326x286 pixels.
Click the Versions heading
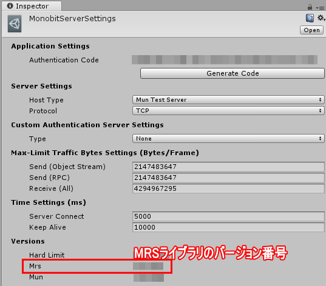[x=28, y=241]
